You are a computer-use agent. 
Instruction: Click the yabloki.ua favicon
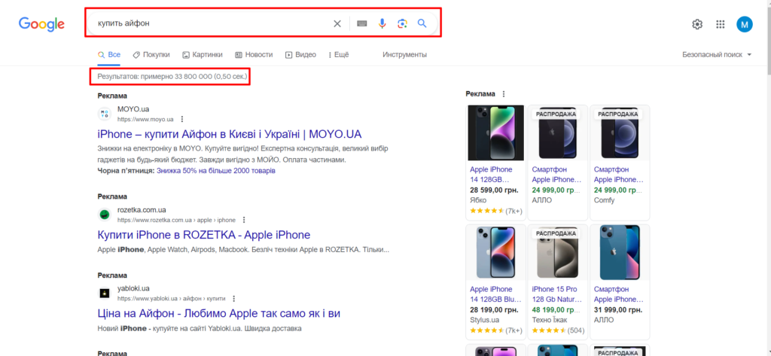coord(104,293)
